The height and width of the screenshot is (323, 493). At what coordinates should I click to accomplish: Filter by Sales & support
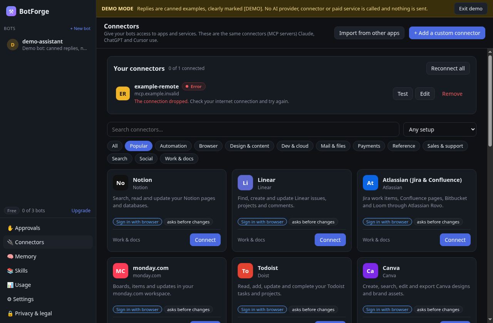pyautogui.click(x=445, y=146)
